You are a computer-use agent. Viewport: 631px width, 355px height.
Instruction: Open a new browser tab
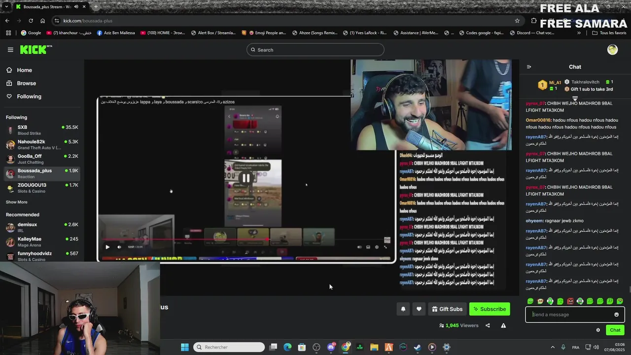[x=96, y=7]
